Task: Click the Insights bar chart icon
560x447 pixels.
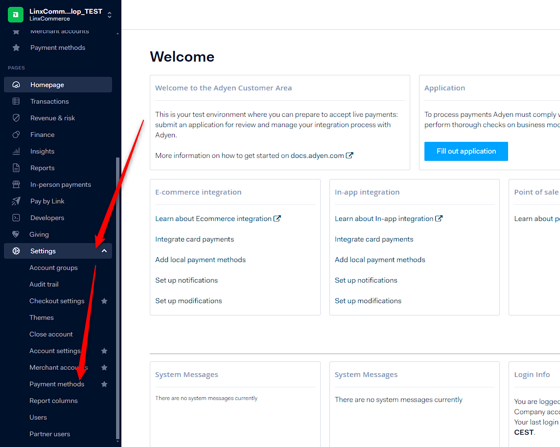Action: [x=16, y=151]
